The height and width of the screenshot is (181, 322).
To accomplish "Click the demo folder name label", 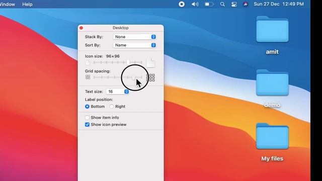I will (272, 105).
